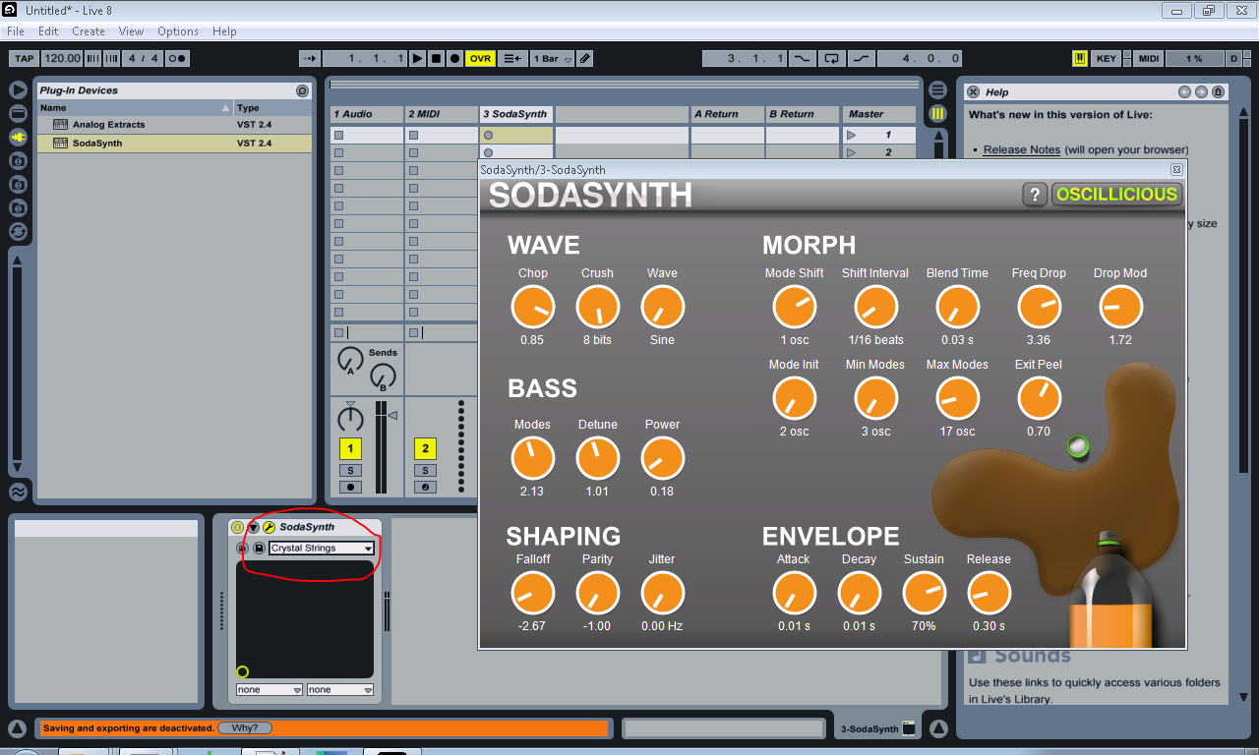Click the Why? button in status bar

coord(244,728)
